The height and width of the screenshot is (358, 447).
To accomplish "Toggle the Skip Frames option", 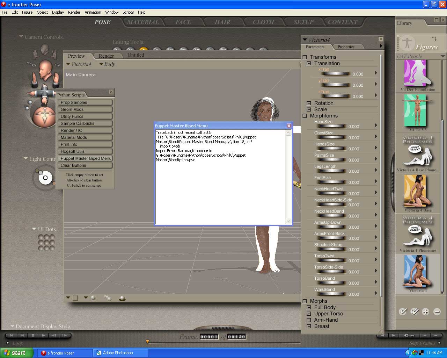I will point(439,343).
